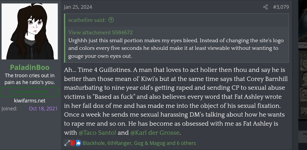Screen dimensions: 307x150
Task: Click the share icon beside post number
Action: click(x=265, y=7)
